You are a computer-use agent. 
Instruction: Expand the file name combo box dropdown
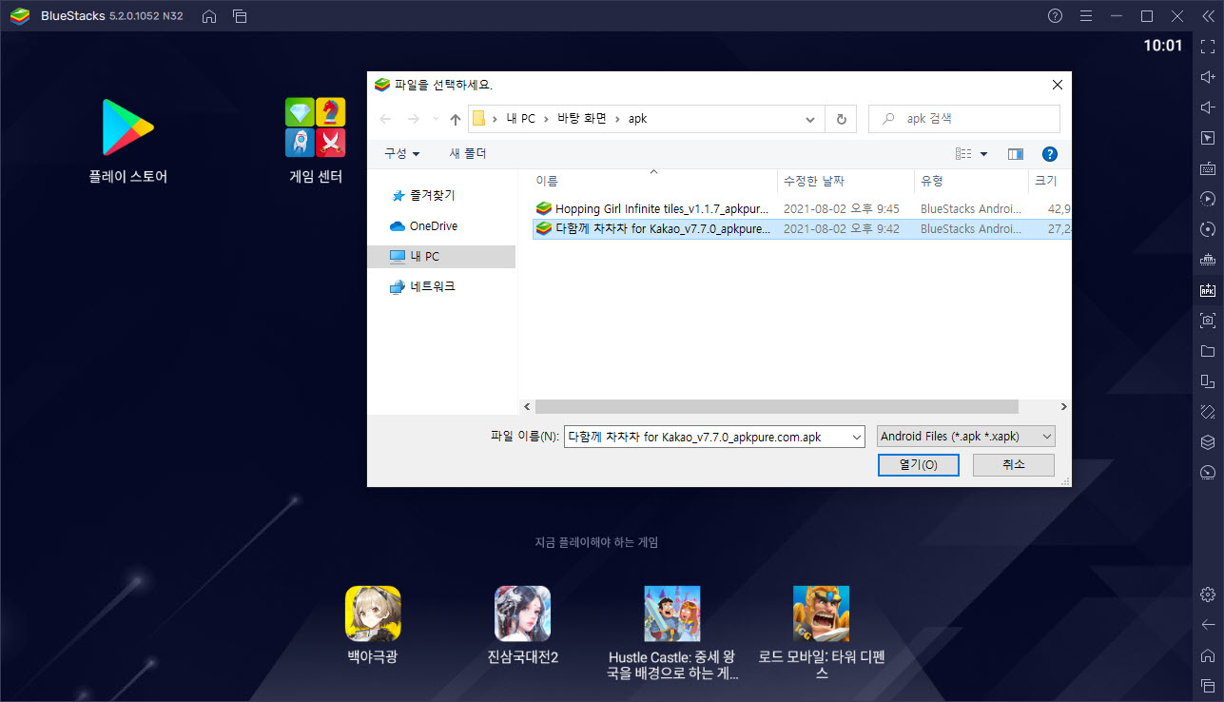[856, 437]
